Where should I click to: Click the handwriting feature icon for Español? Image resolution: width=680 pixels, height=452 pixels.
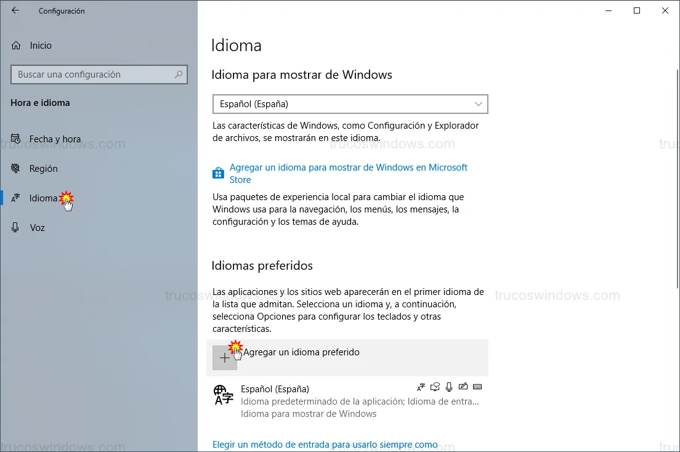pyautogui.click(x=463, y=387)
